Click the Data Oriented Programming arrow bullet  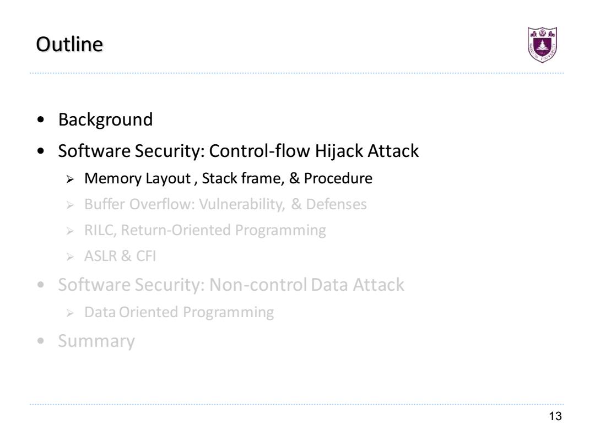pos(70,313)
